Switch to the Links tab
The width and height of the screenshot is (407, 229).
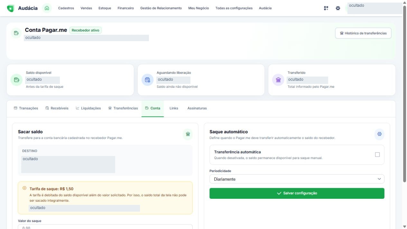[x=174, y=108]
